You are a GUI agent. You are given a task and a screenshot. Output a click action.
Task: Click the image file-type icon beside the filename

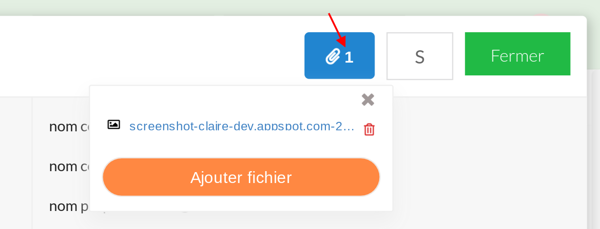113,125
